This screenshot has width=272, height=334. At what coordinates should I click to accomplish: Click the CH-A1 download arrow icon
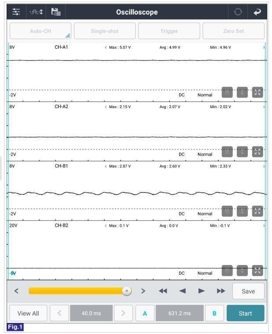point(243,92)
